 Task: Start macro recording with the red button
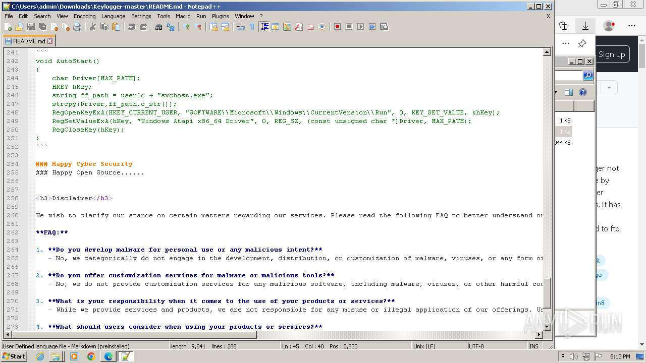338,27
